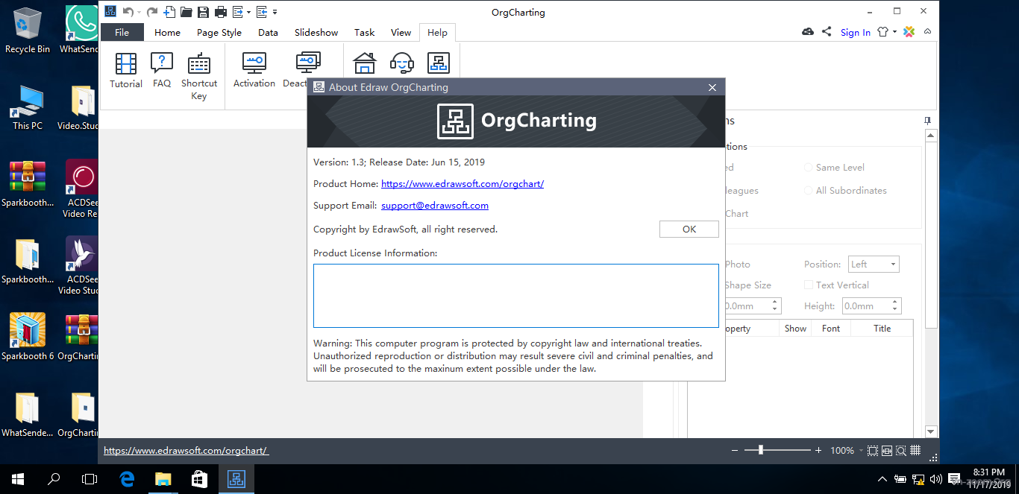Viewport: 1019px width, 494px height.
Task: Click the cloud save icon
Action: (x=808, y=32)
